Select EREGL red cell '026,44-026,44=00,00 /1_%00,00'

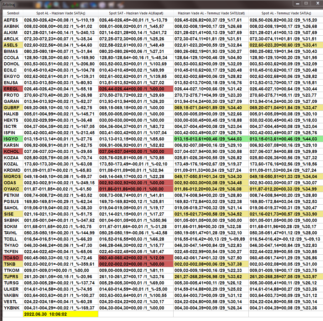click(136, 89)
